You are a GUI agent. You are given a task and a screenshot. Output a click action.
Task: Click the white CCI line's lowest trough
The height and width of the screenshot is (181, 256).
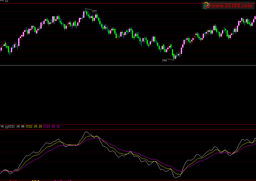click(x=176, y=177)
